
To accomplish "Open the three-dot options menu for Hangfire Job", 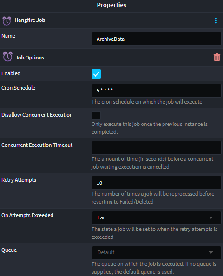I will click(216, 20).
